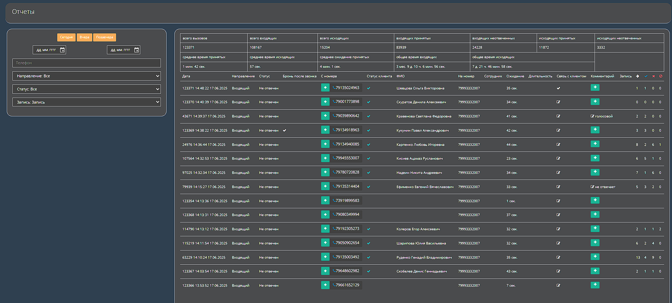Edit the 'не отвечает' comment

point(592,187)
